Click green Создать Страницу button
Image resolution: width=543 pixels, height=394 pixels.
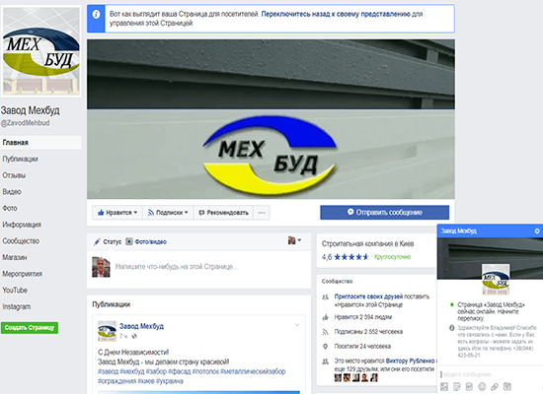pyautogui.click(x=30, y=328)
